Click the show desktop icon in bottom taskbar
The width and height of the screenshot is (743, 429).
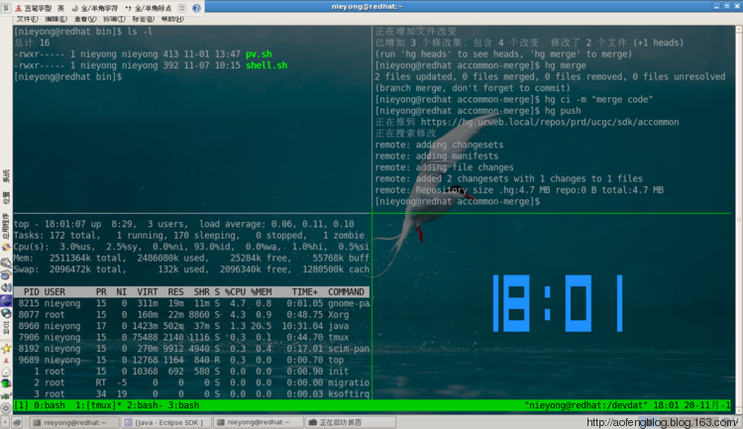[x=17, y=422]
